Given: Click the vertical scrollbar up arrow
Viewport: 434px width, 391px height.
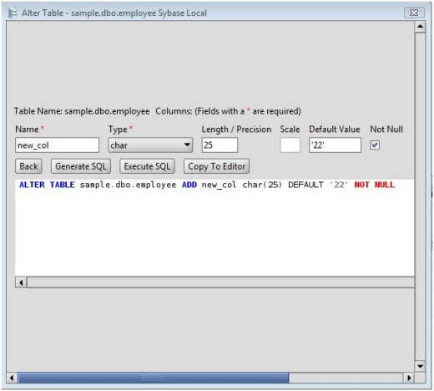Looking at the screenshot, I should click(420, 27).
